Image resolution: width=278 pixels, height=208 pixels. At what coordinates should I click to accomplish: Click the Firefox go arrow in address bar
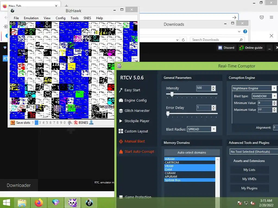[234, 17]
